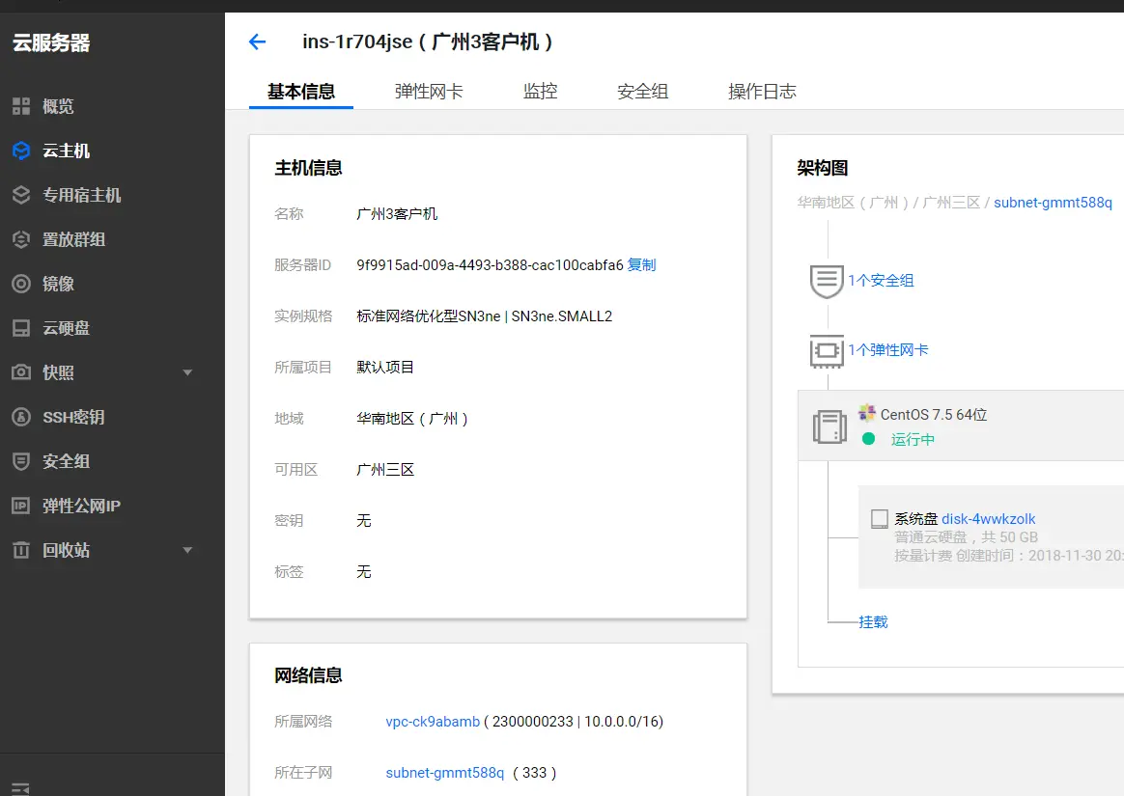Click the 华南地区（广州） region value
Image resolution: width=1124 pixels, height=796 pixels.
click(x=412, y=419)
